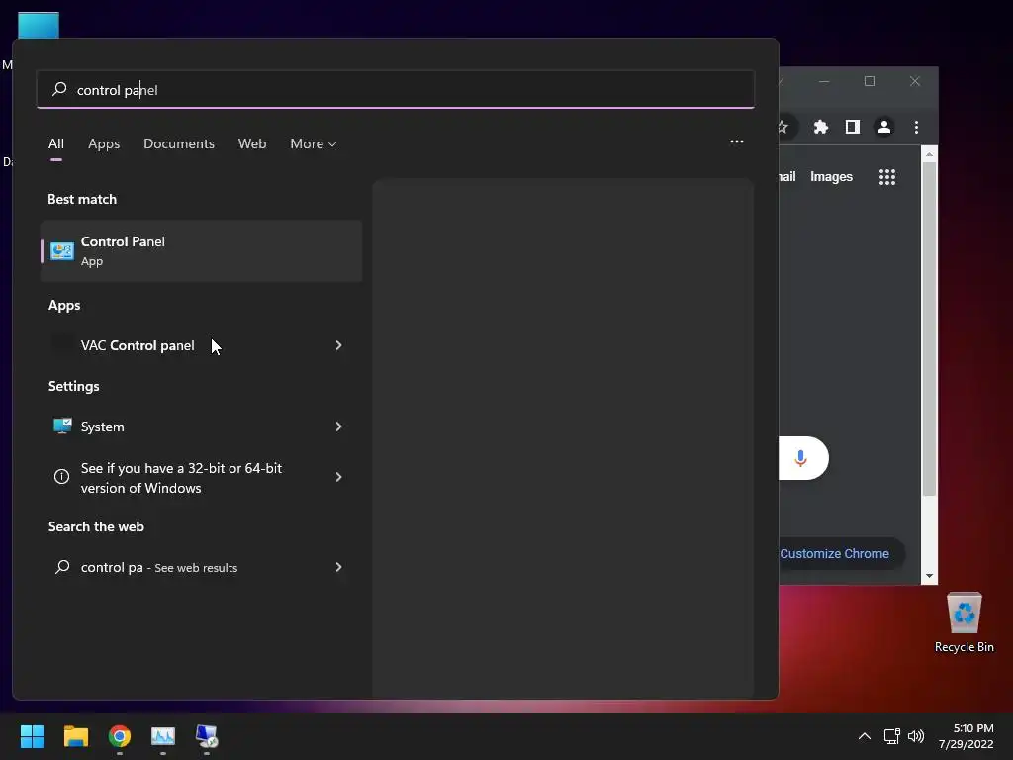Click the Chrome vertical scrollbar thumb
The height and width of the screenshot is (760, 1013).
pos(929,329)
